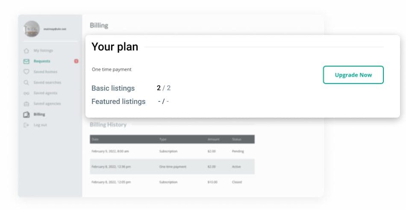Click the glasses icon for Saved agents
The width and height of the screenshot is (406, 210).
pos(26,93)
